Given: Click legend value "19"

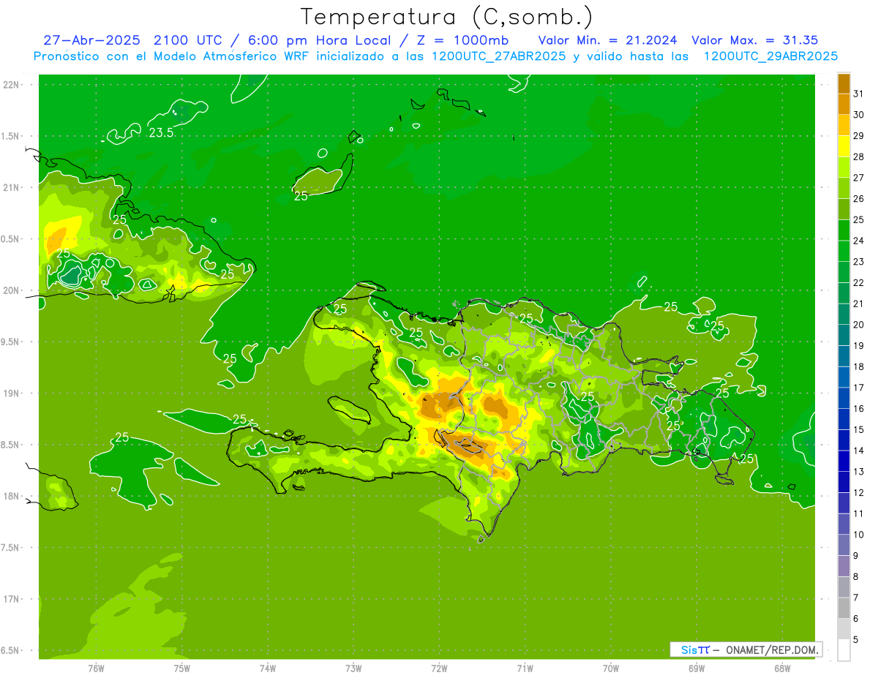Looking at the screenshot, I should coord(858,345).
